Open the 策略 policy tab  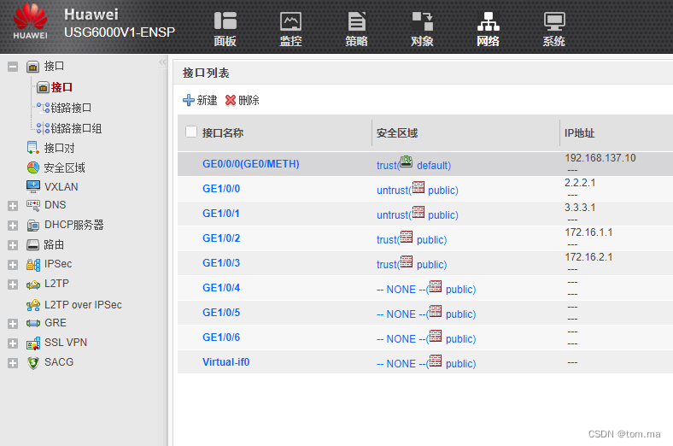(x=356, y=29)
